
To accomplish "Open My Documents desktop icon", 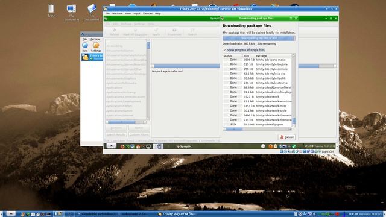I will point(92,12).
